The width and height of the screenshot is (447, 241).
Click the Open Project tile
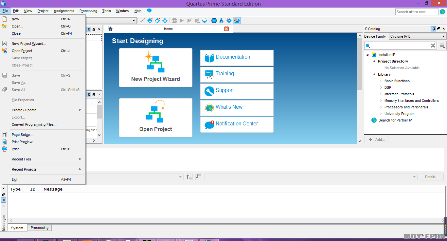tap(156, 118)
